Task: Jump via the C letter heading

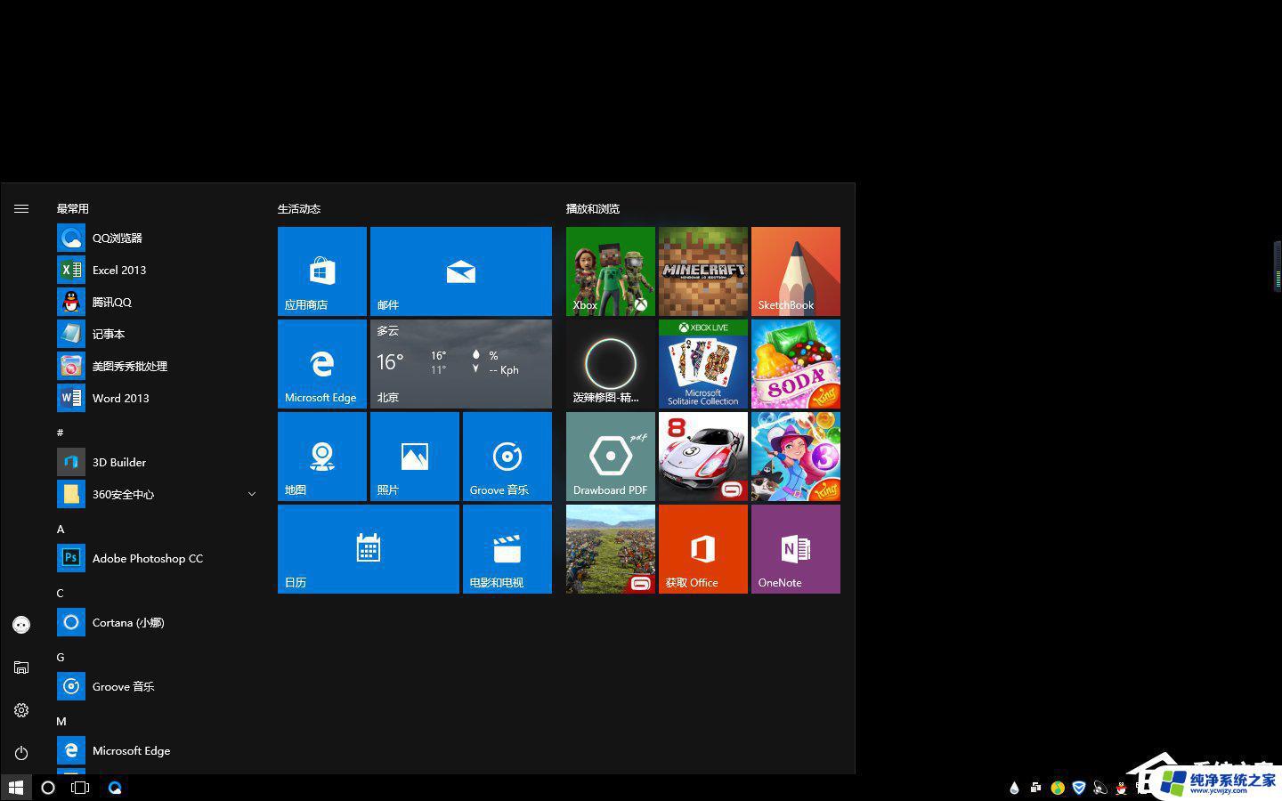Action: coord(61,593)
